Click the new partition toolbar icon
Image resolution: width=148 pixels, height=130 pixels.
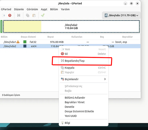[3, 15]
